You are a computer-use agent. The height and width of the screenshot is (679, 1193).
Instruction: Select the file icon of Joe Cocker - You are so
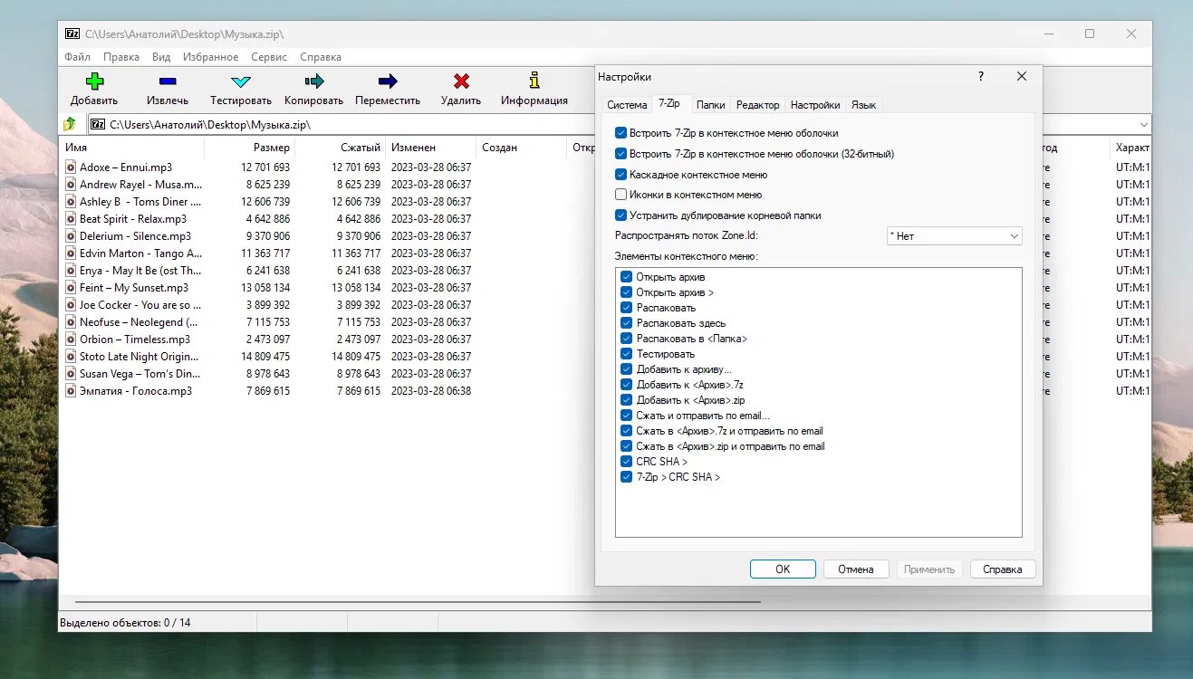tap(72, 305)
